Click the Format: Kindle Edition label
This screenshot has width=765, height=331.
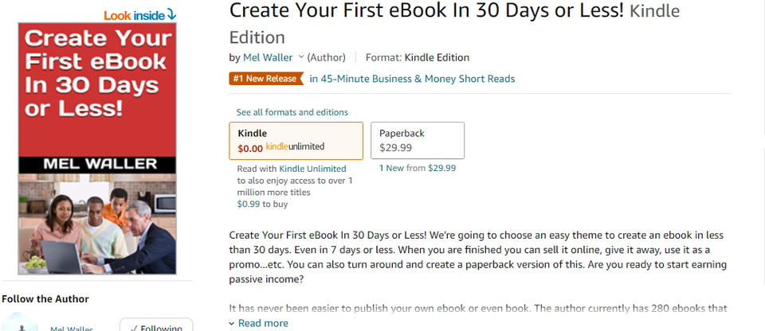coord(417,57)
